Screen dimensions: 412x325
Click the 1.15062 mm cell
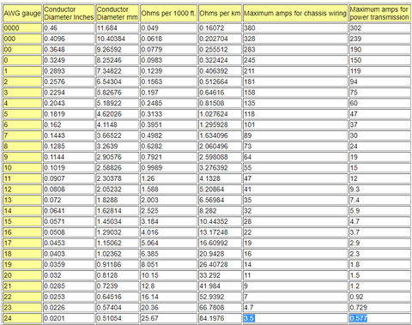(118, 243)
